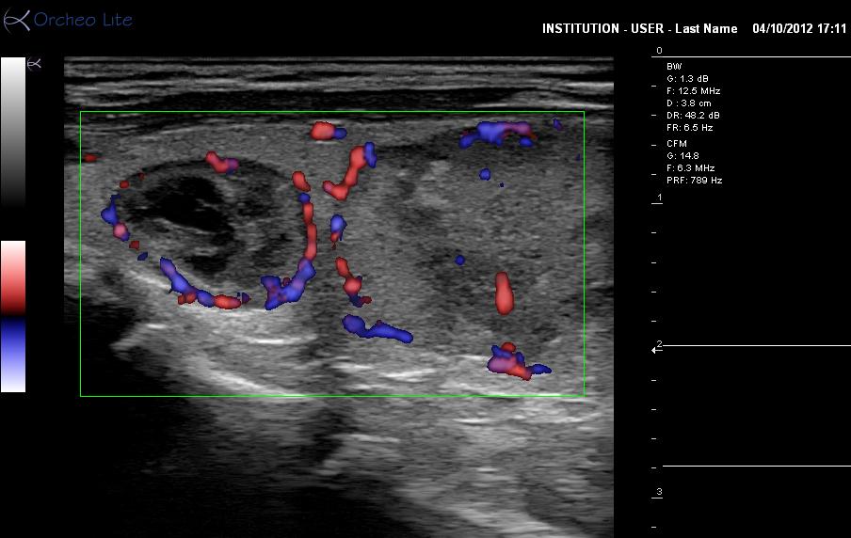Click the depth scale "3" marker

(659, 492)
